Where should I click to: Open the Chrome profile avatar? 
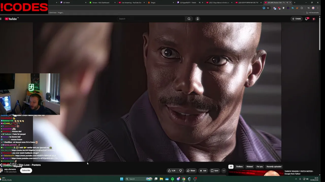click(313, 8)
